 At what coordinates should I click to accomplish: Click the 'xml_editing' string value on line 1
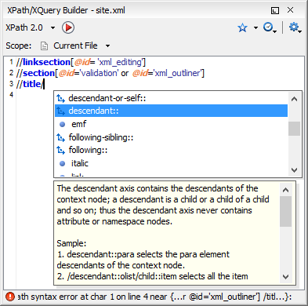[120, 62]
